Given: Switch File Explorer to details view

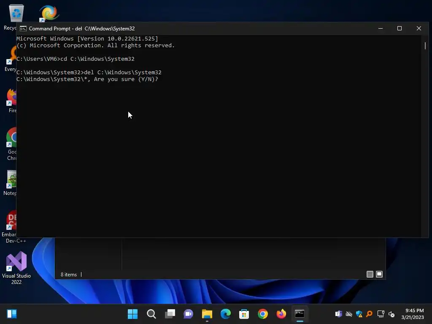Looking at the screenshot, I should coord(370,274).
